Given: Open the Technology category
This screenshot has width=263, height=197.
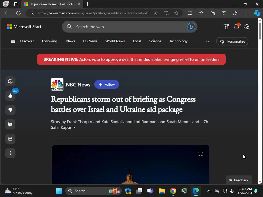Looking at the screenshot, I should pyautogui.click(x=179, y=41).
